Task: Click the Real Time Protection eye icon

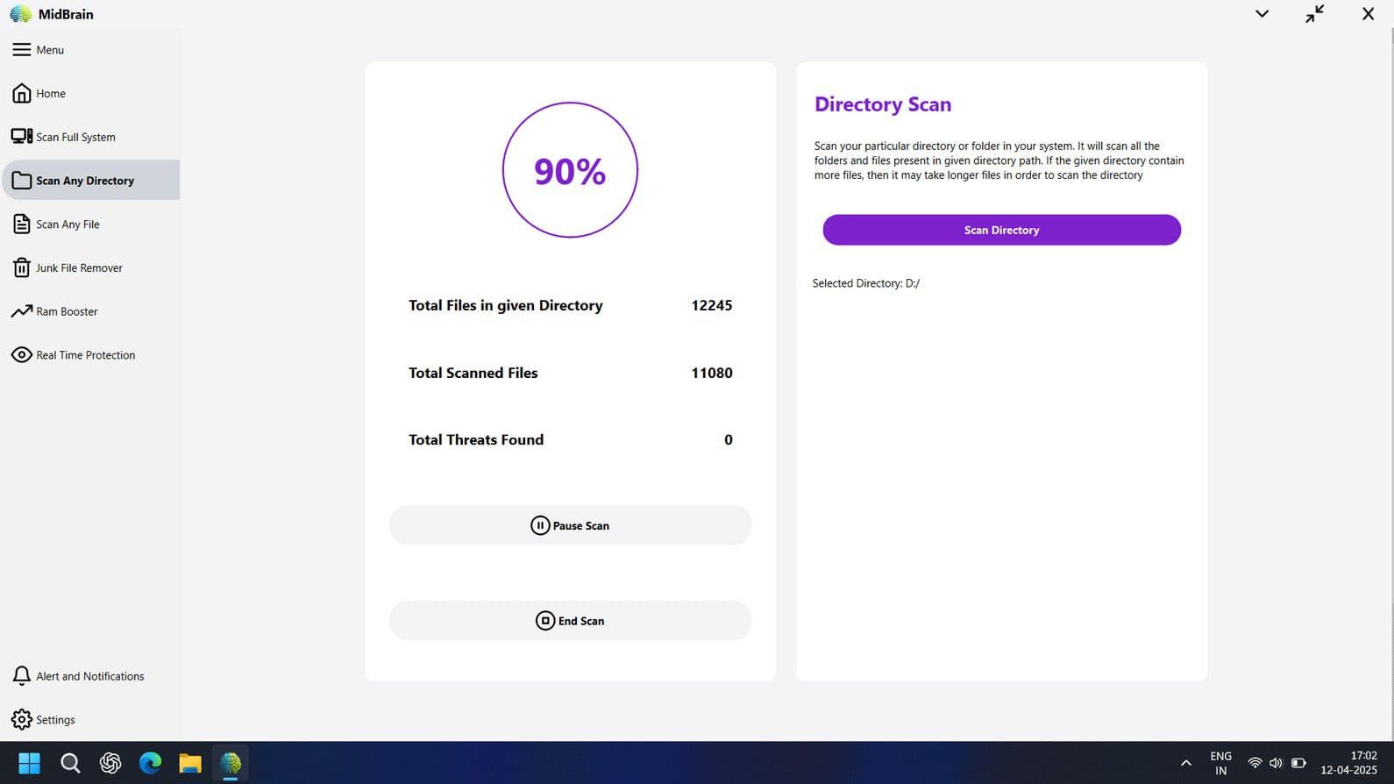Action: coord(21,355)
